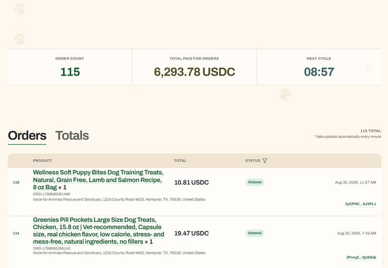Viewport: 388px width, 268px height.
Task: Click the Aug 30, 2026, 7:49 AM timestamp
Action: pos(357,233)
